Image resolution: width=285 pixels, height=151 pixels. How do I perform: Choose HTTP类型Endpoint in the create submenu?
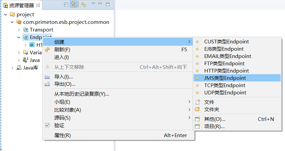pyautogui.click(x=226, y=71)
